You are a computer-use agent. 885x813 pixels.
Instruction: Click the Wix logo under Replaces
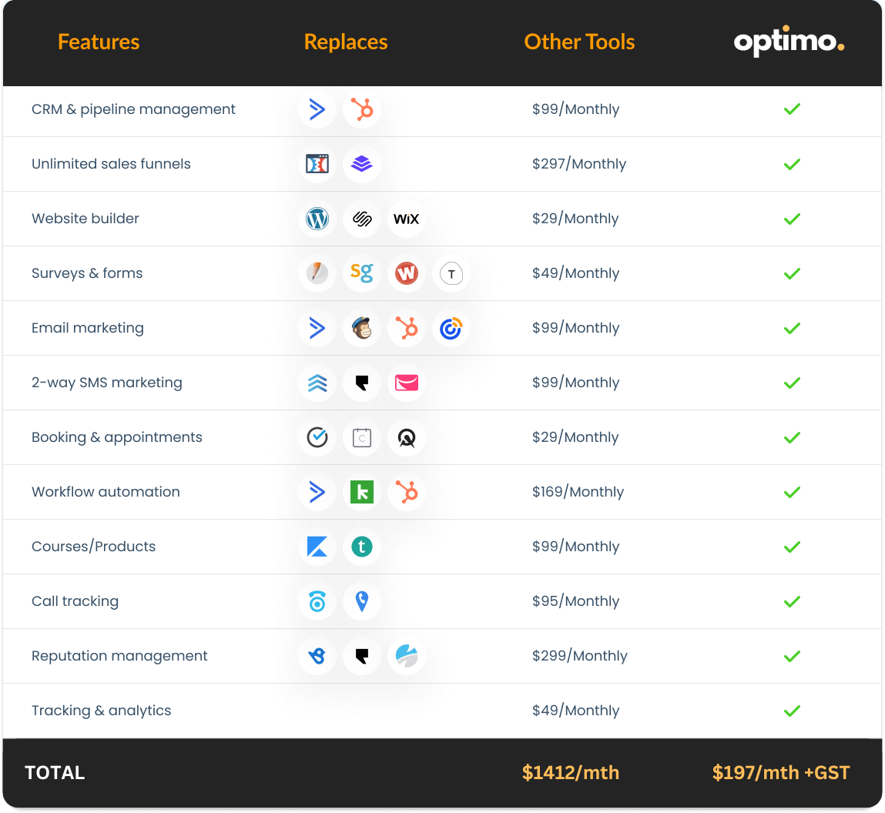click(x=406, y=219)
